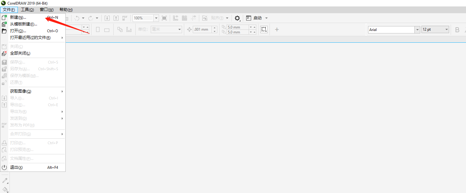Open the Arial font list dropdown

point(417,29)
